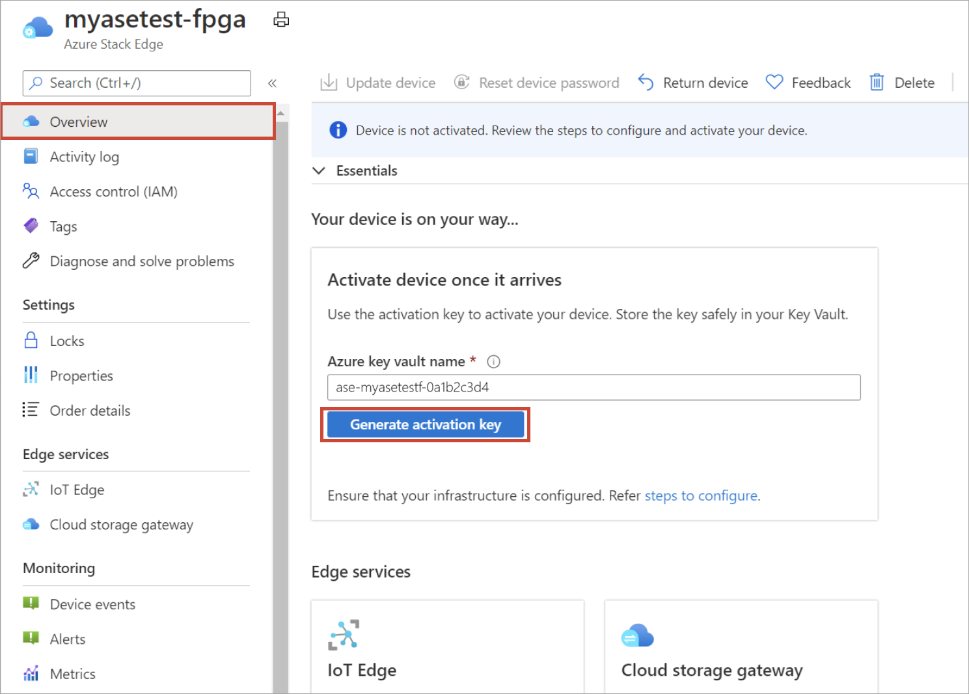Click the Generate activation key button
This screenshot has width=969, height=694.
(x=425, y=424)
